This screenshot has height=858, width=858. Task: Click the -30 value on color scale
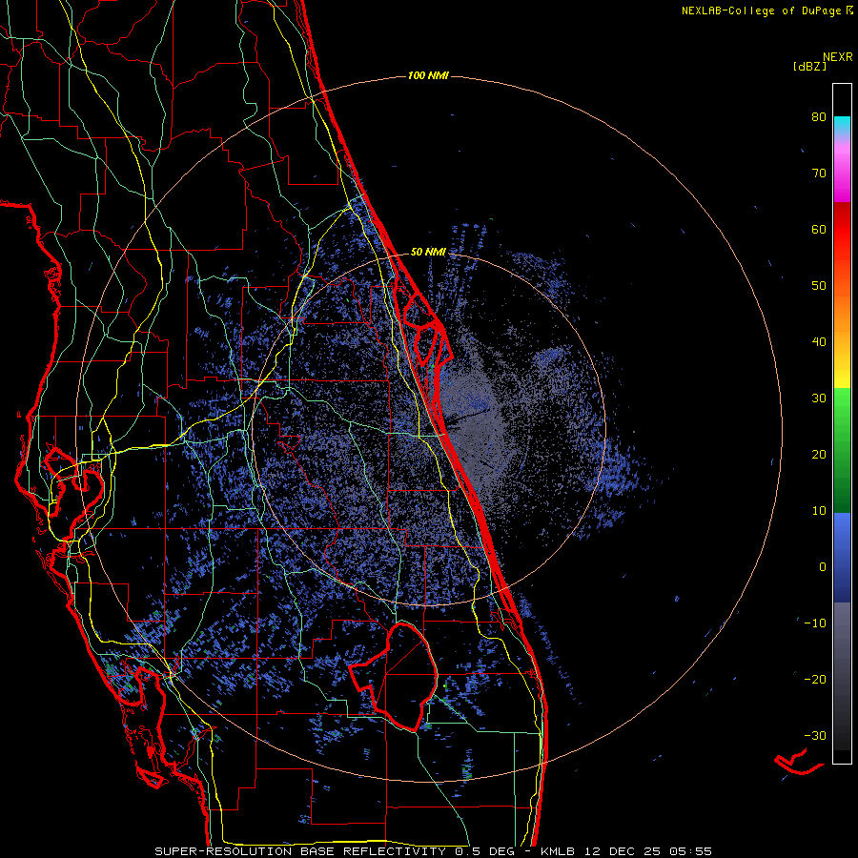click(815, 737)
